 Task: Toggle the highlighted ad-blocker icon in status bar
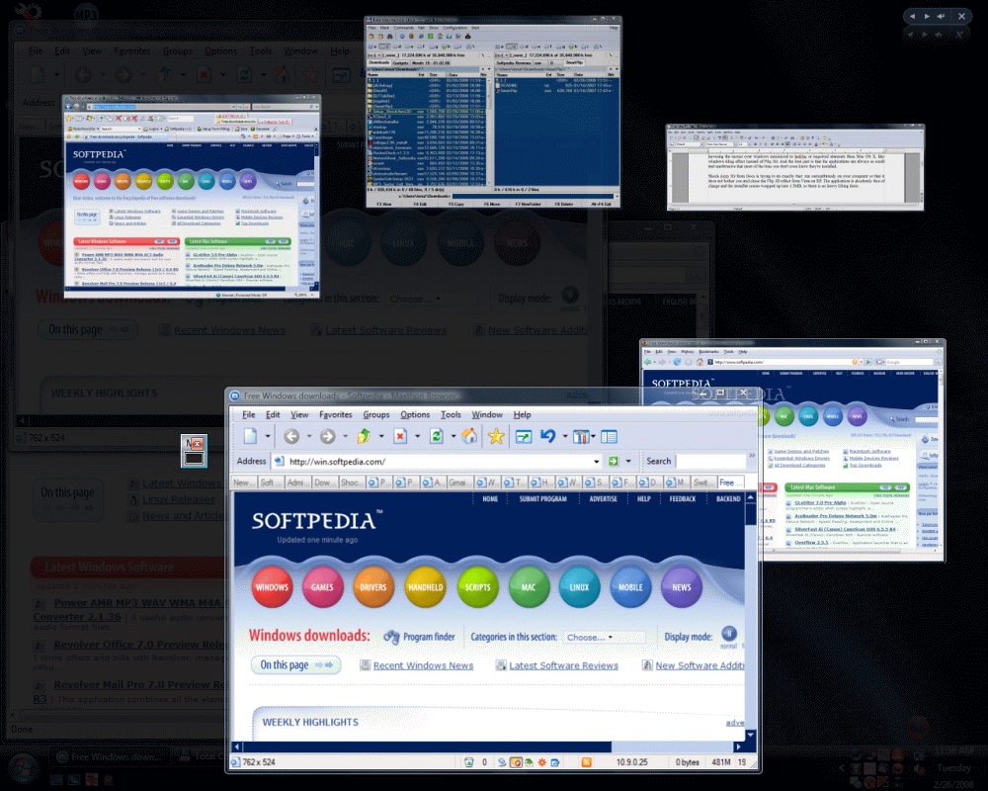516,762
